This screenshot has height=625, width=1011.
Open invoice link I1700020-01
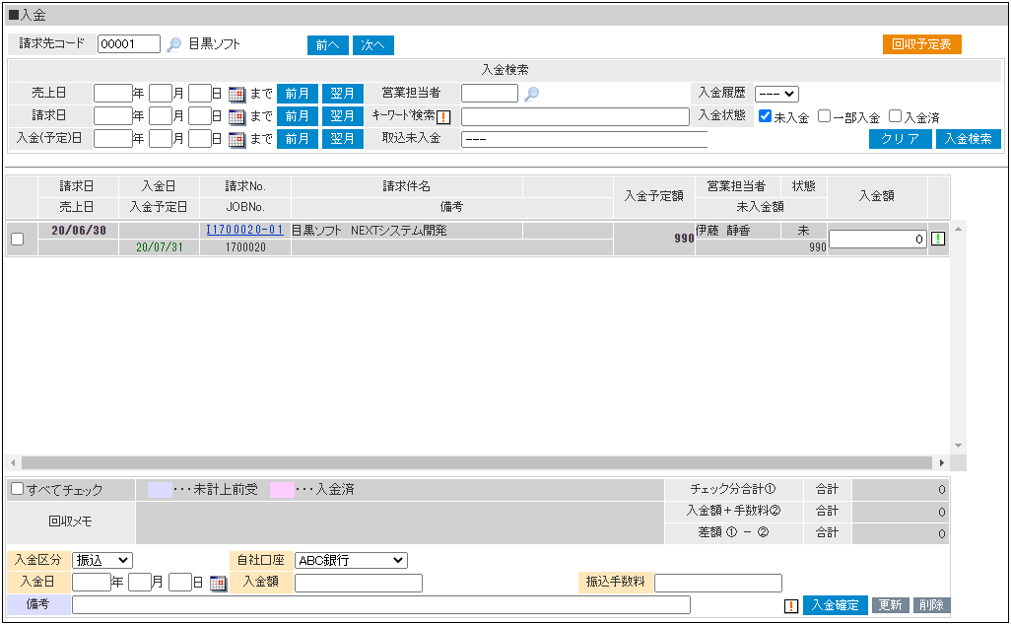[x=244, y=231]
